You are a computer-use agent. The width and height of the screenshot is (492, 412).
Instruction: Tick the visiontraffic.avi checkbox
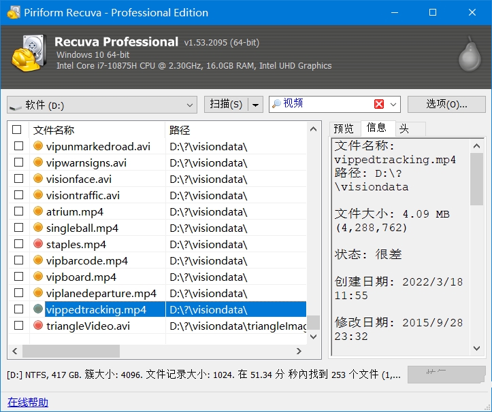point(19,194)
